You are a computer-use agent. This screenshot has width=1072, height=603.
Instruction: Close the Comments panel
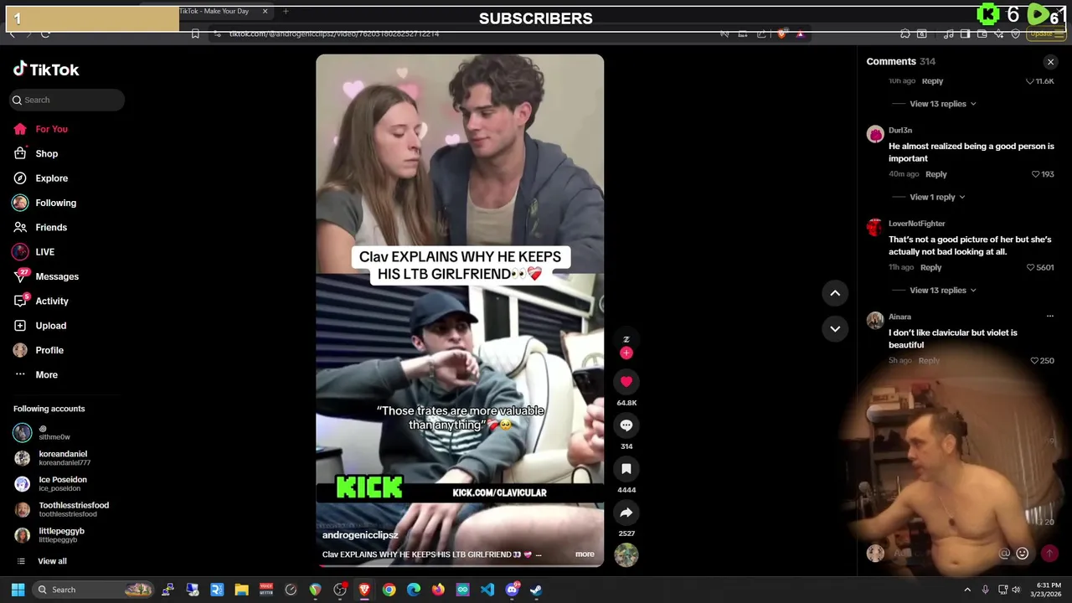1050,62
